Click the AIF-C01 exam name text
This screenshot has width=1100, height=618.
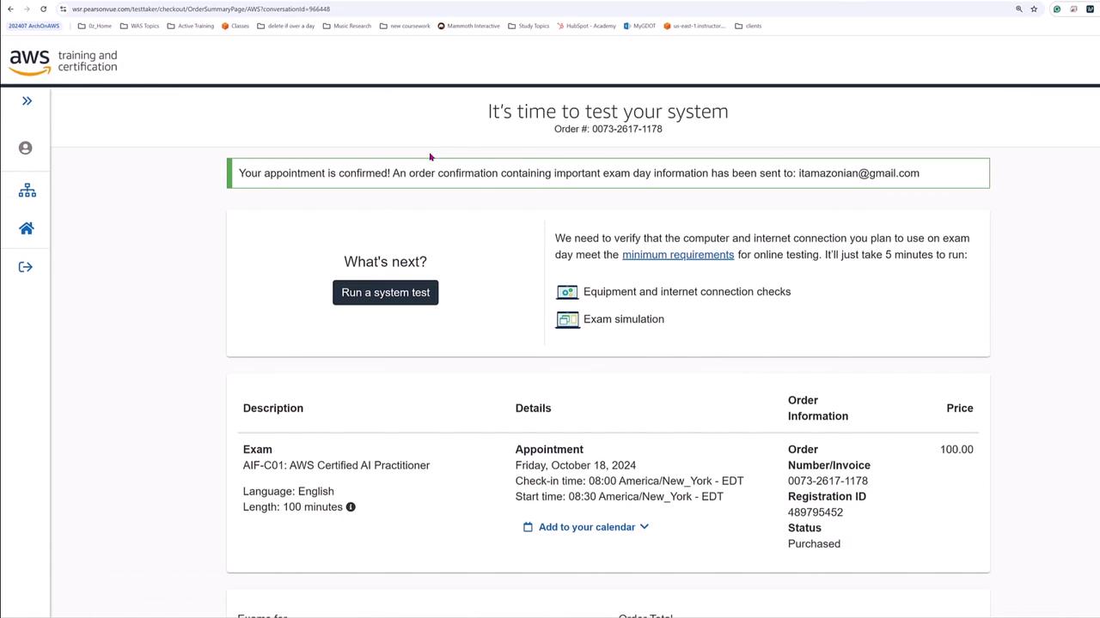click(x=336, y=465)
